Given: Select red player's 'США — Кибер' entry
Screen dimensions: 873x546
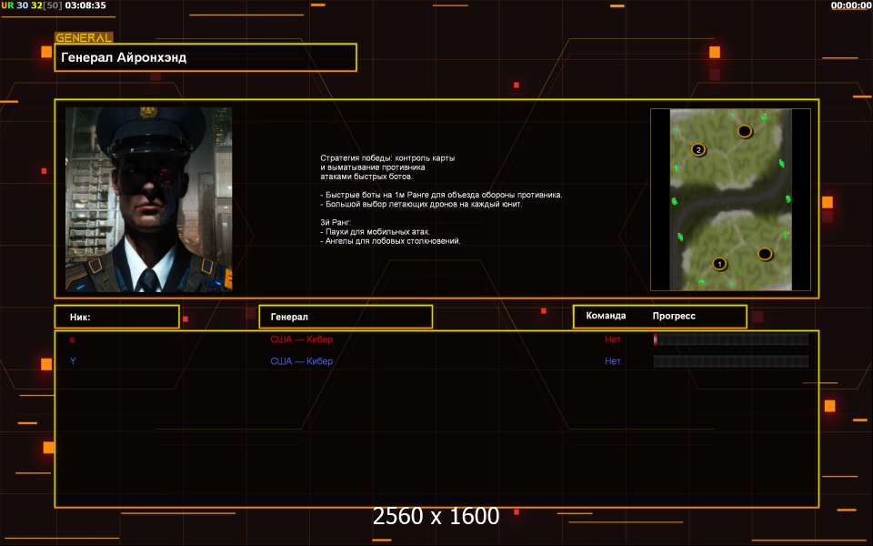Looking at the screenshot, I should (x=301, y=339).
